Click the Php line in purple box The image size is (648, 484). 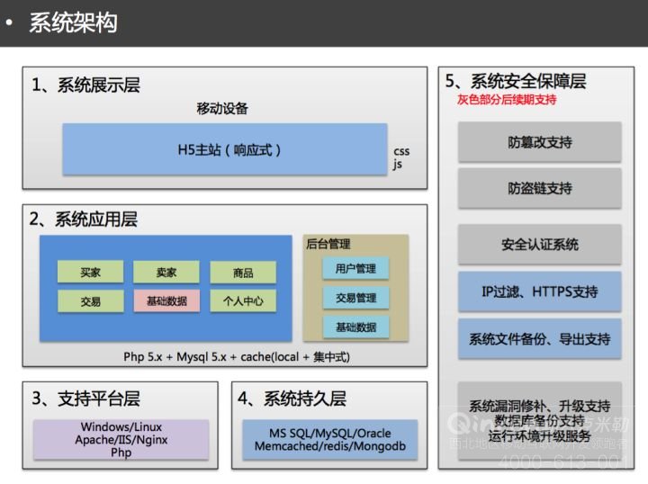click(x=121, y=453)
